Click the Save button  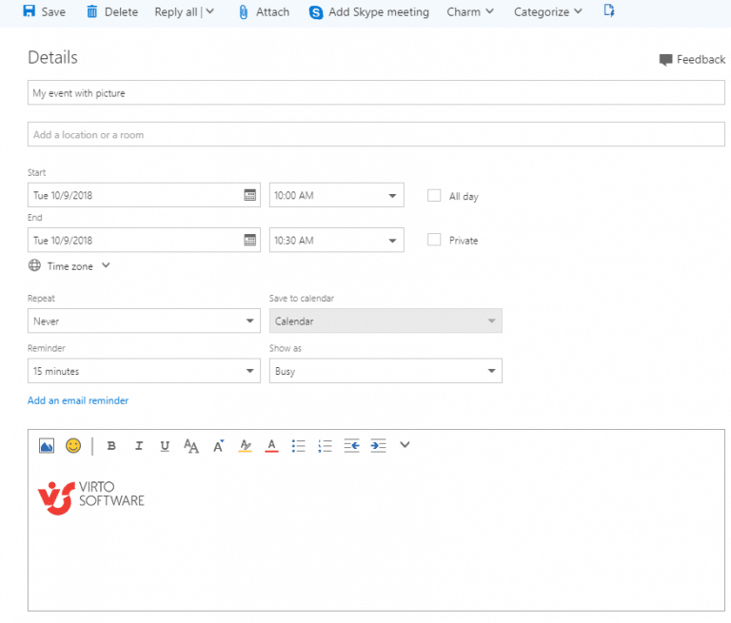coord(44,12)
